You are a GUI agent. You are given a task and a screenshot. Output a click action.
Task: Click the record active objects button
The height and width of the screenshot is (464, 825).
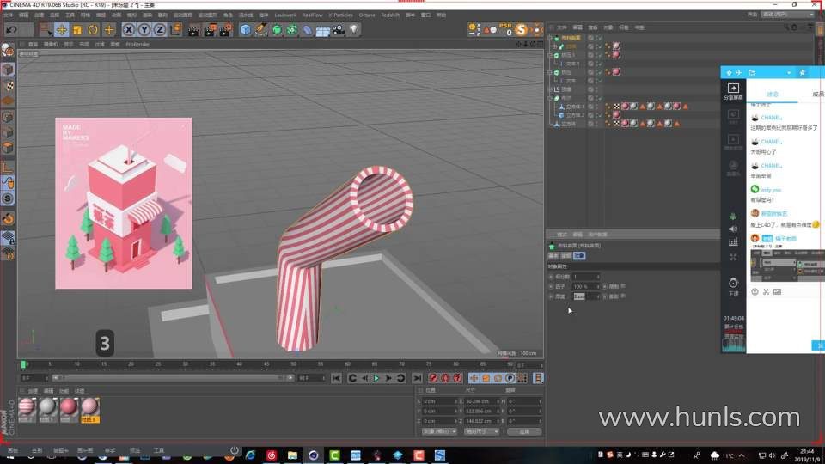tap(432, 378)
